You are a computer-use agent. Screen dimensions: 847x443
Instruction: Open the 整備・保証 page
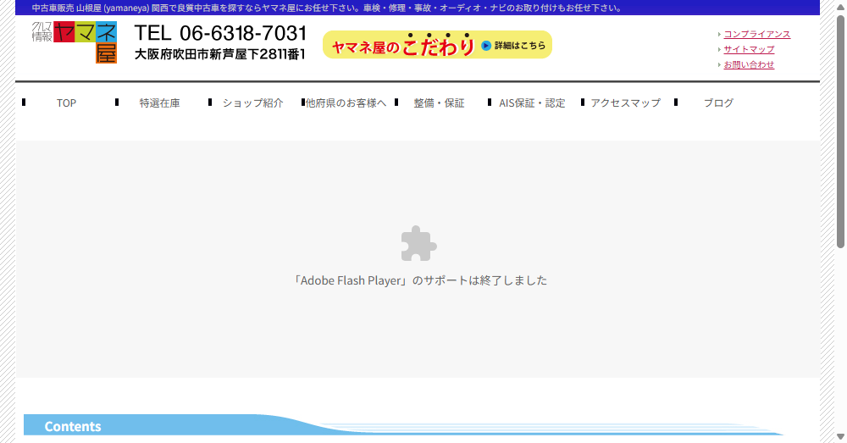tap(439, 102)
